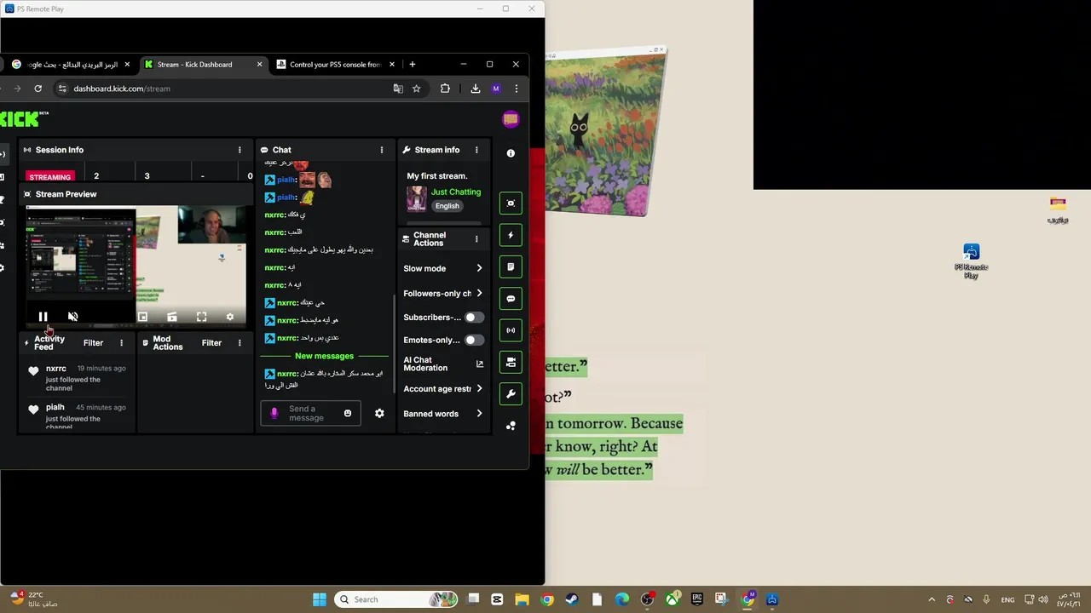Expand Account age restriction settings
This screenshot has height=613, width=1091.
coord(443,389)
